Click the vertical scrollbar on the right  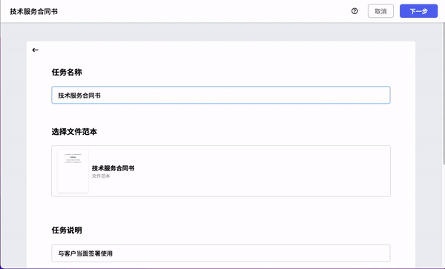[444, 93]
